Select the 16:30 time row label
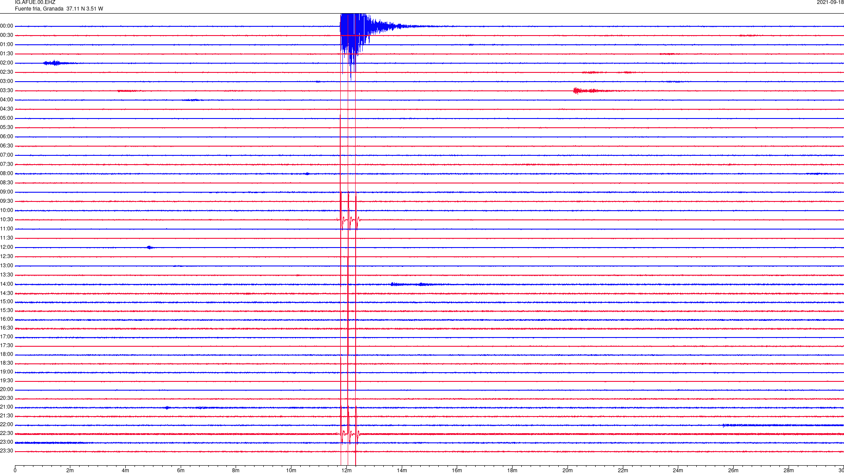The image size is (844, 474). (7, 328)
